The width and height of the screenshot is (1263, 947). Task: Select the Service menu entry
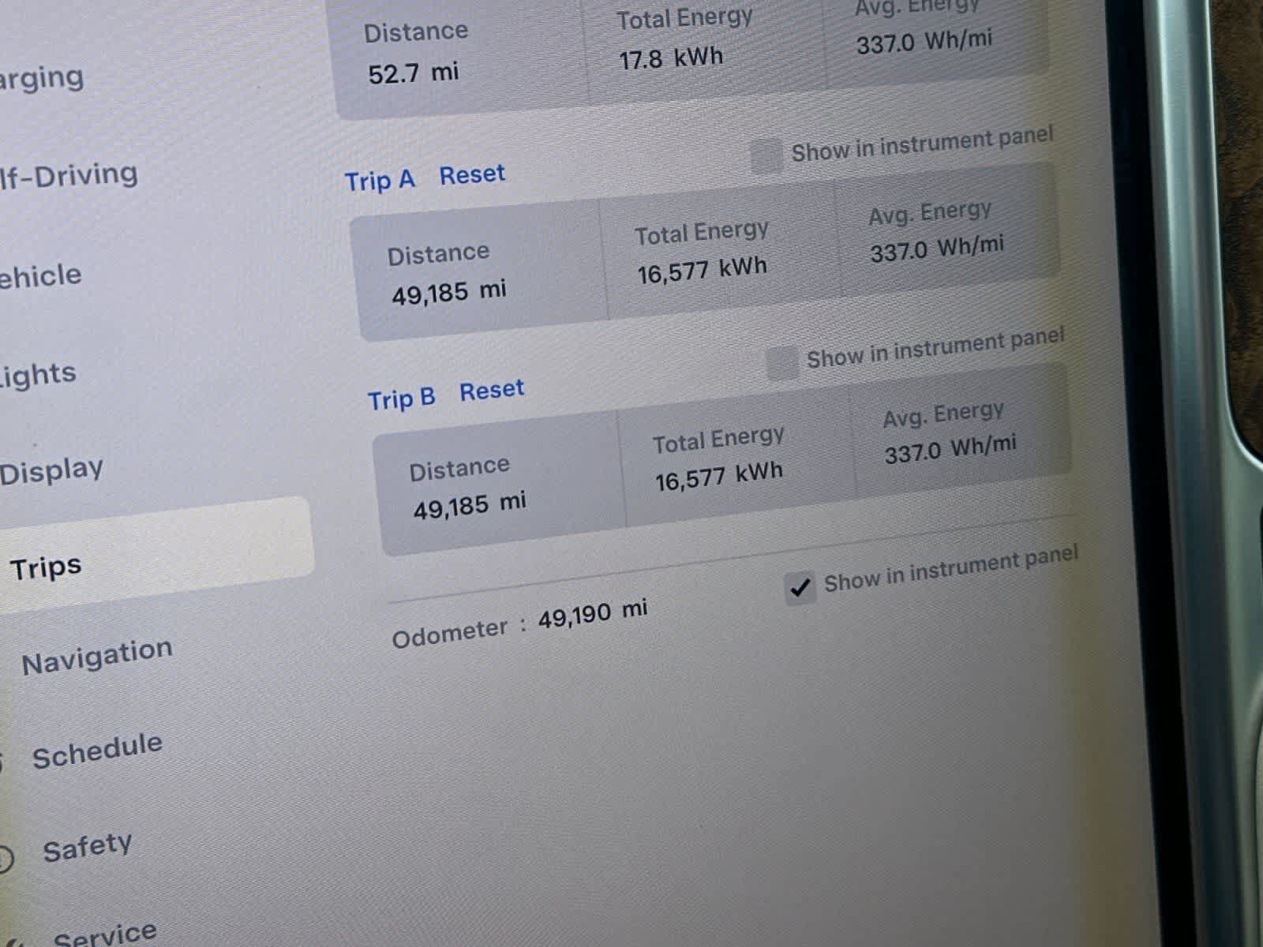(105, 934)
